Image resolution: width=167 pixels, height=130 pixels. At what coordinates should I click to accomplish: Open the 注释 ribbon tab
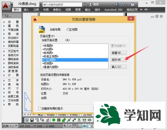[36, 10]
